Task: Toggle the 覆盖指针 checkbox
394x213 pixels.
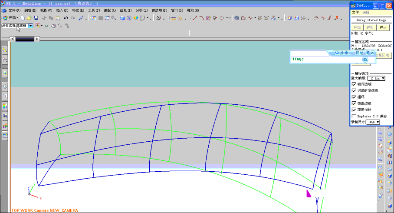Action: [354, 110]
